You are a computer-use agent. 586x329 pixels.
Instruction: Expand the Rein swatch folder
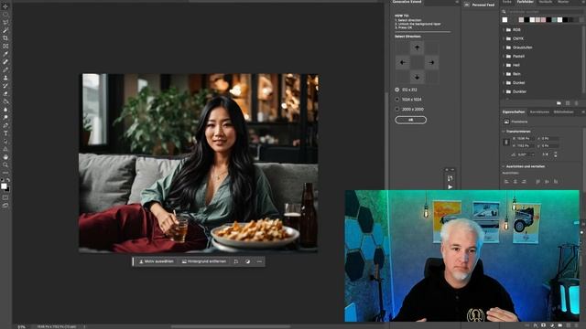[504, 74]
